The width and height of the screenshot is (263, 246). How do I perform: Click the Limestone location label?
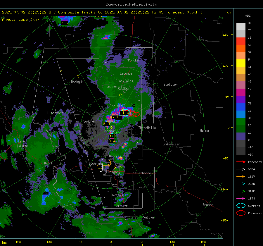55,113
